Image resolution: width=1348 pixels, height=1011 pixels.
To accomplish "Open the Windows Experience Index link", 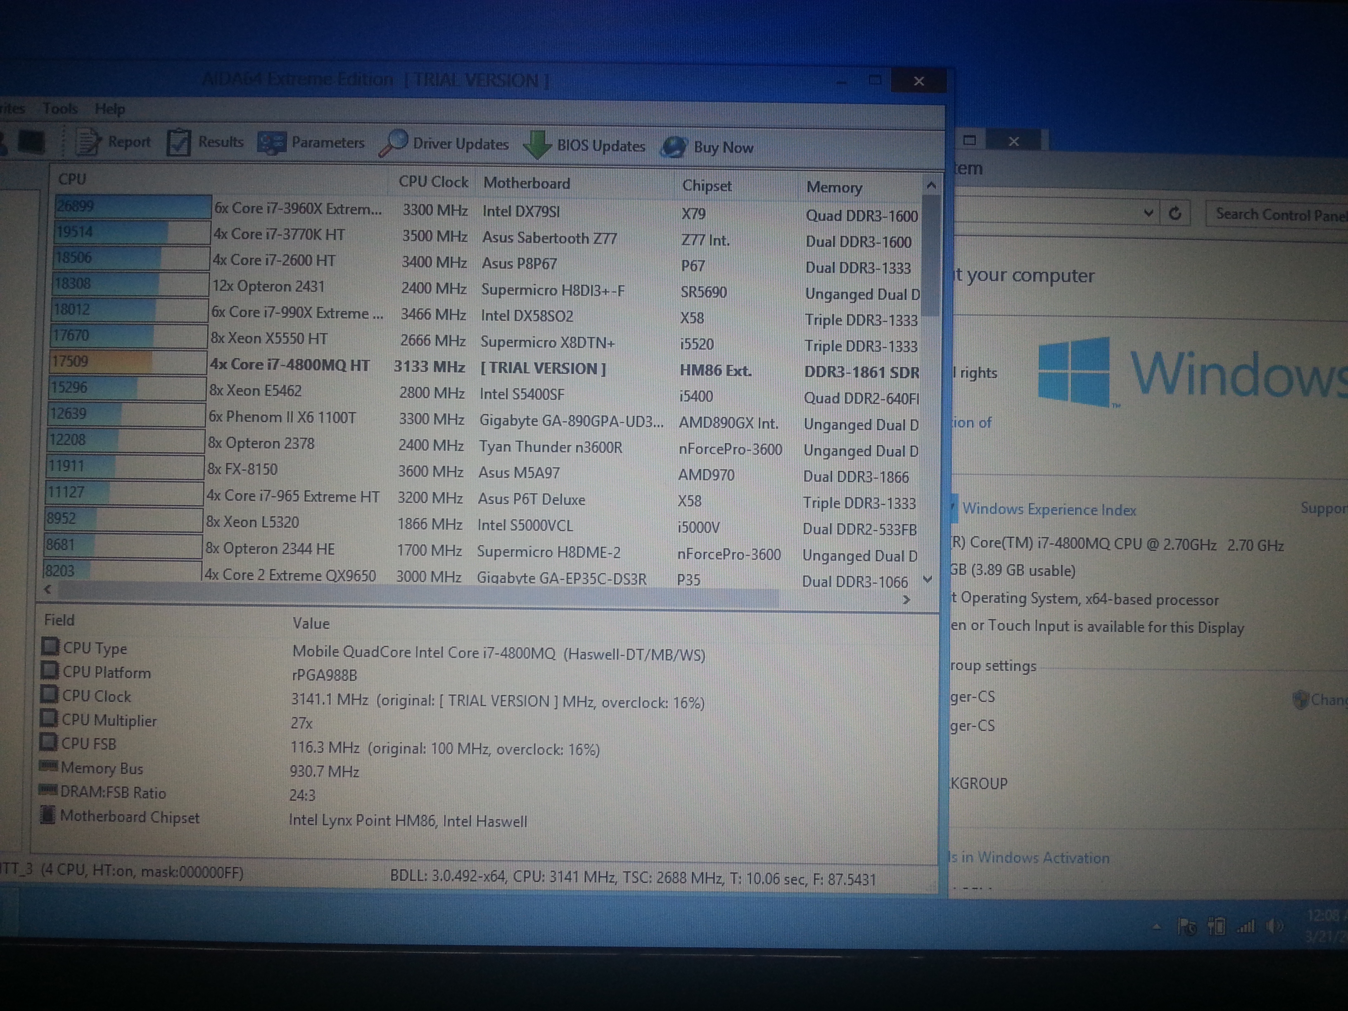I will (1049, 509).
